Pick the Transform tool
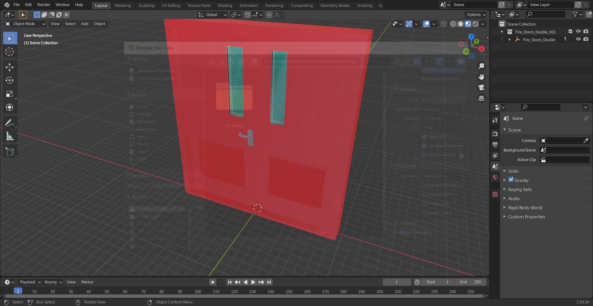This screenshot has width=593, height=306. coord(10,107)
